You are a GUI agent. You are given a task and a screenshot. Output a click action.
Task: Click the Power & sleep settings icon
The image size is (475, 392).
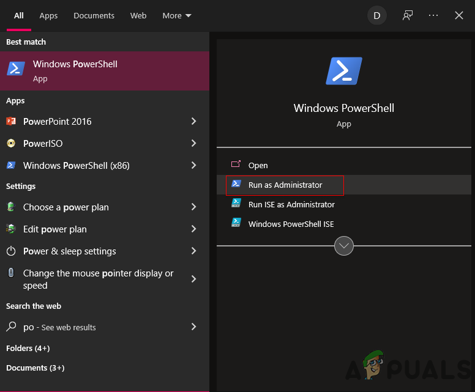[11, 251]
